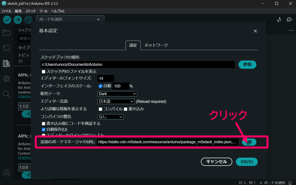Click the 行 1、列 1 cursor position text
This screenshot has height=185, width=296.
pyautogui.click(x=247, y=183)
